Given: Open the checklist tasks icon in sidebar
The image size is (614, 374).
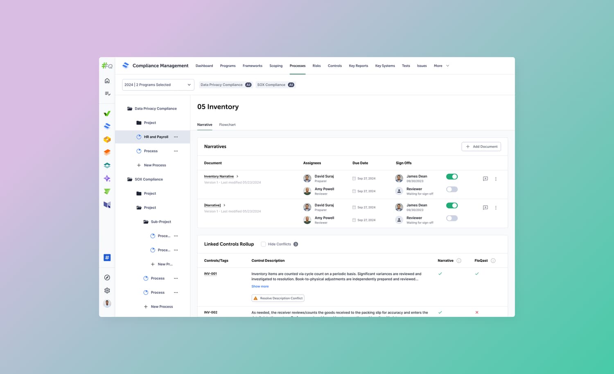Looking at the screenshot, I should [x=107, y=94].
